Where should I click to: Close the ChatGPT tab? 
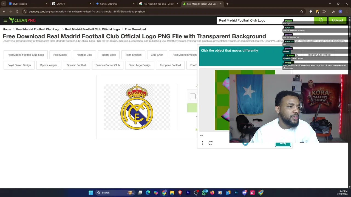90,4
